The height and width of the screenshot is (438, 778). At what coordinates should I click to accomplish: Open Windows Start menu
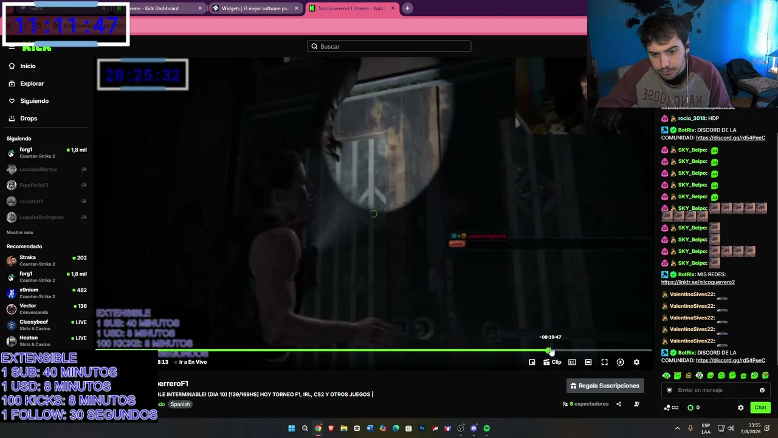pos(292,428)
